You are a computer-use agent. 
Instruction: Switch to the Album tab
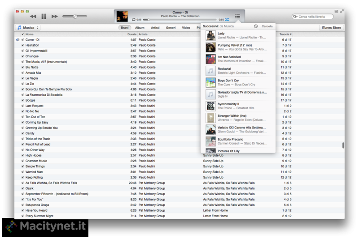[140, 28]
